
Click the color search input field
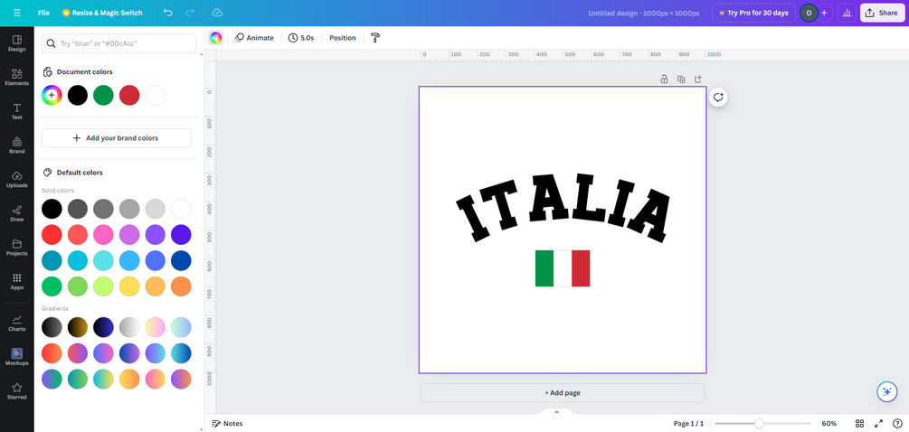pos(118,43)
